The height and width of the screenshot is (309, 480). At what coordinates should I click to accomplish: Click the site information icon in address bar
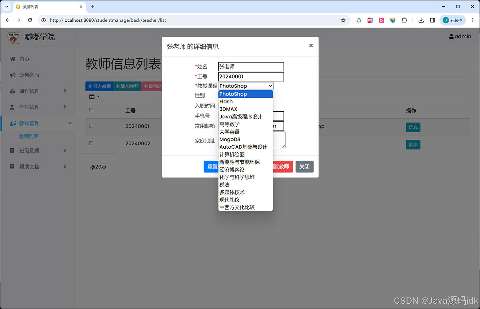click(44, 20)
